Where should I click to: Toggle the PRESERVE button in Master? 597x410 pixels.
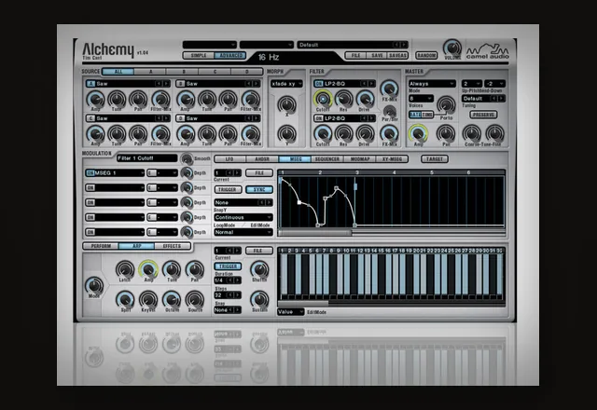(x=483, y=115)
